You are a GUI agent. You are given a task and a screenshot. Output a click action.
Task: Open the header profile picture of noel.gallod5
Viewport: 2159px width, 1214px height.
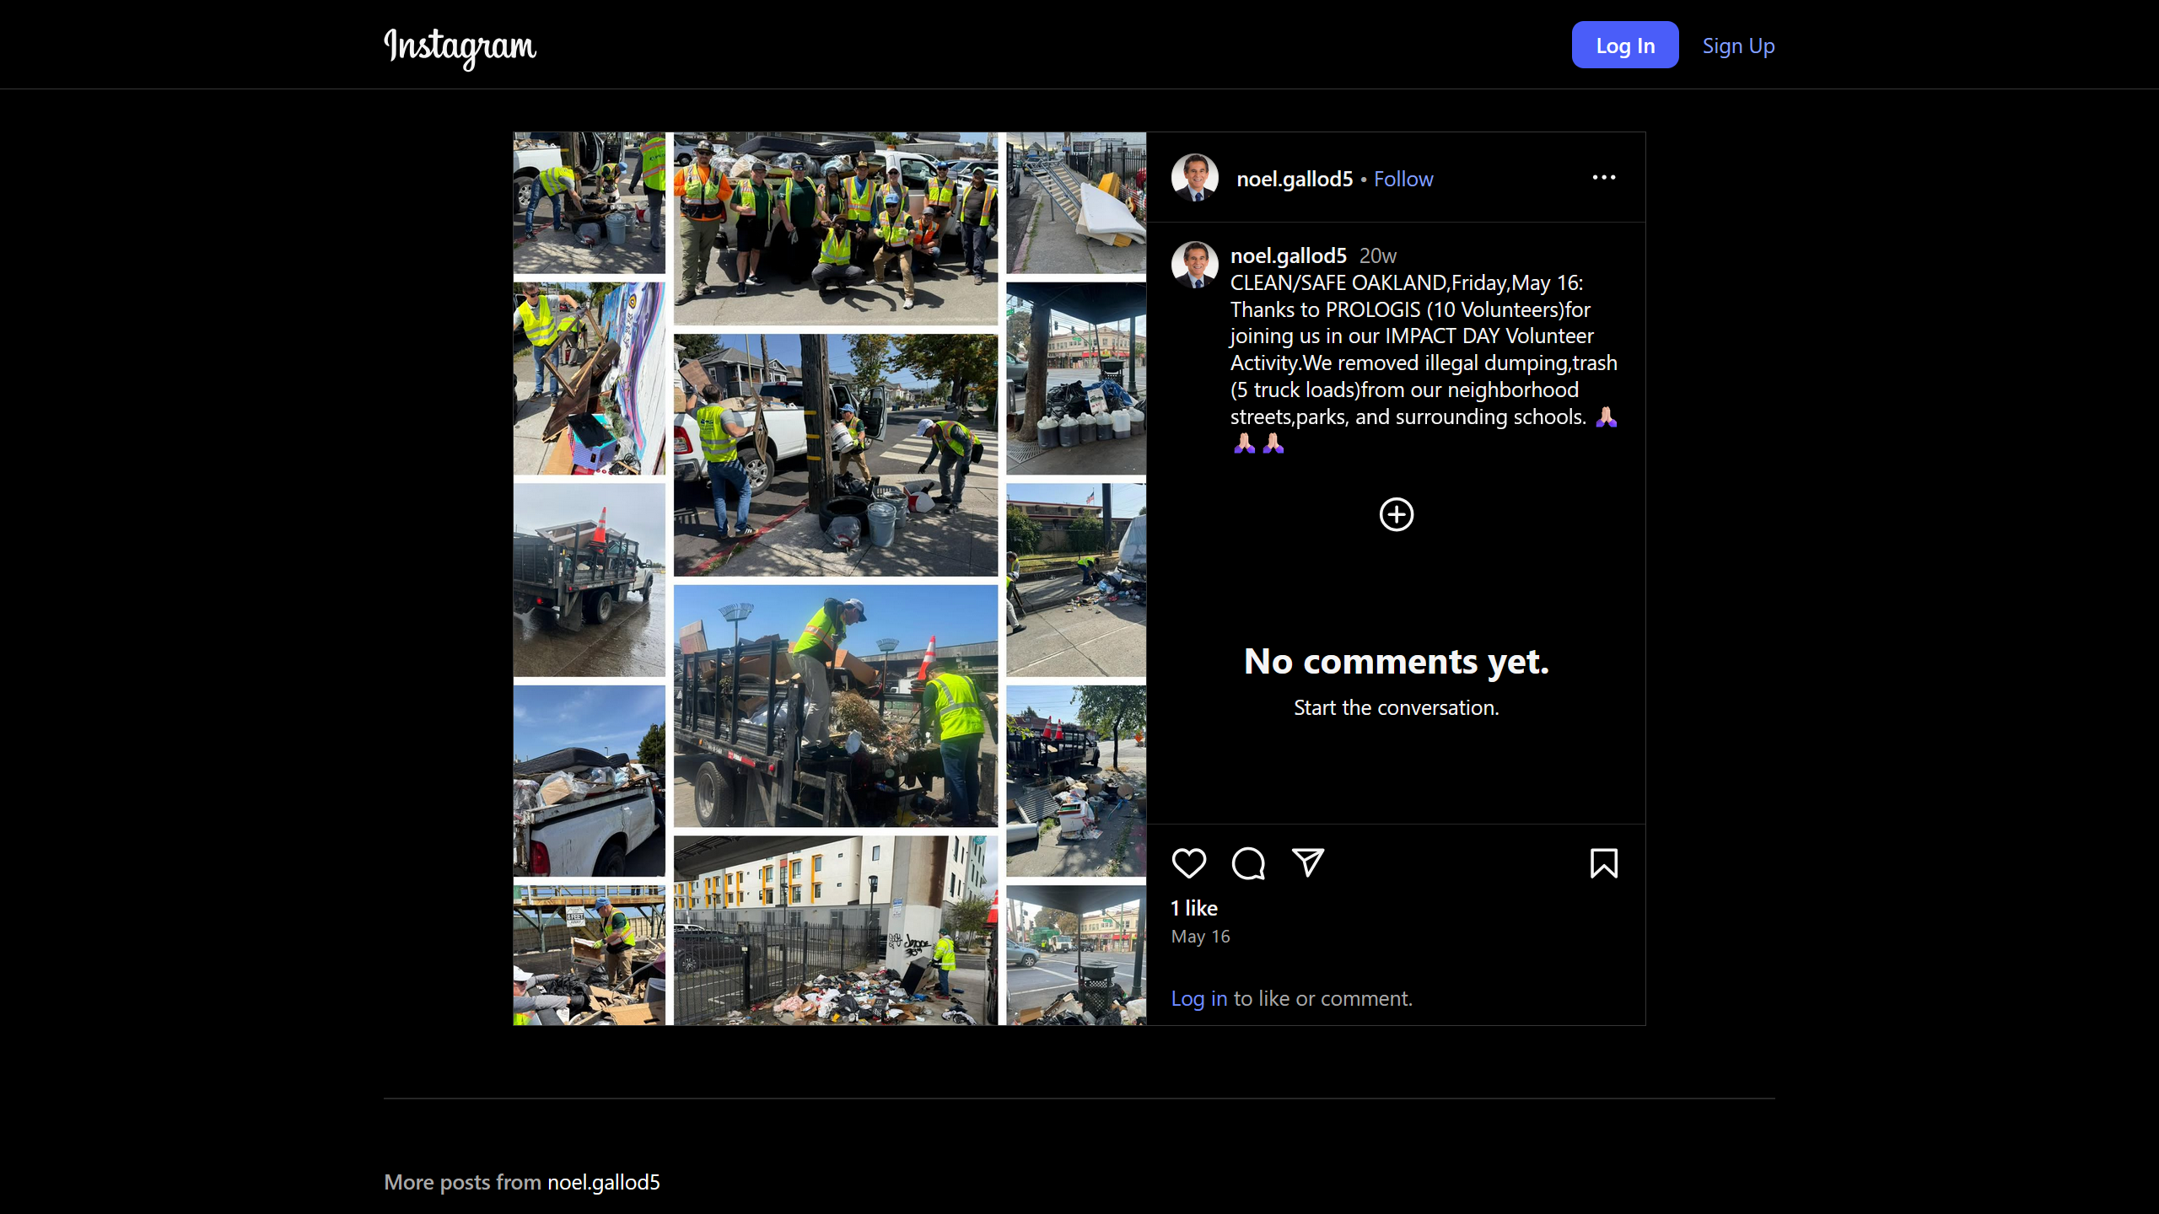[x=1194, y=178]
